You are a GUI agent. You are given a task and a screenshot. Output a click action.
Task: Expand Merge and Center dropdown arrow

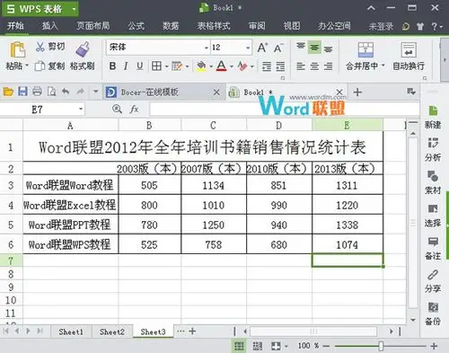coord(383,66)
